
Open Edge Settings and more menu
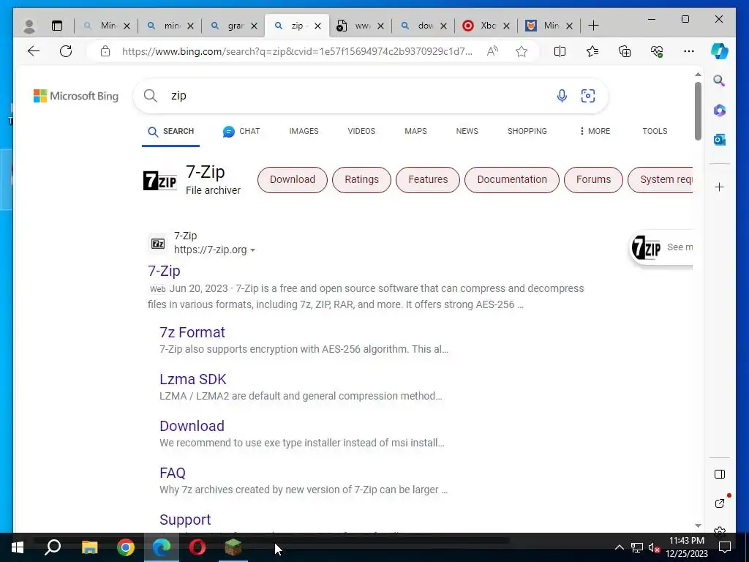point(689,51)
